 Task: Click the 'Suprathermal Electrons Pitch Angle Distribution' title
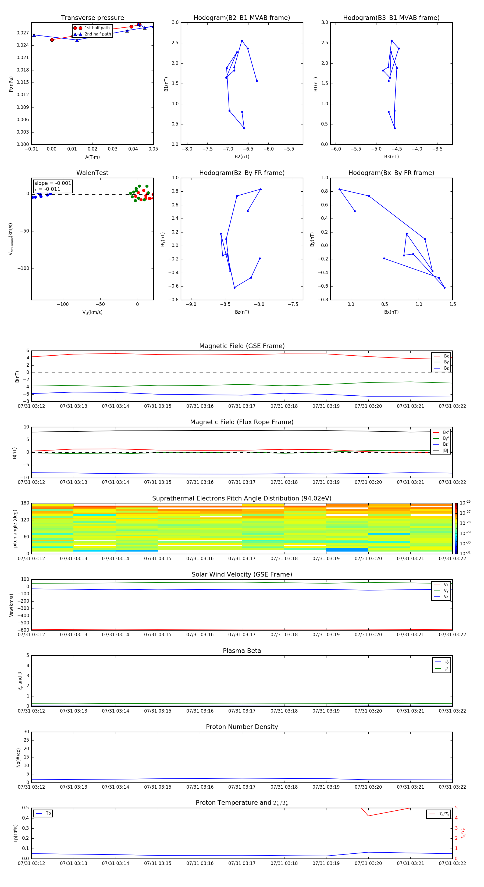pyautogui.click(x=242, y=498)
